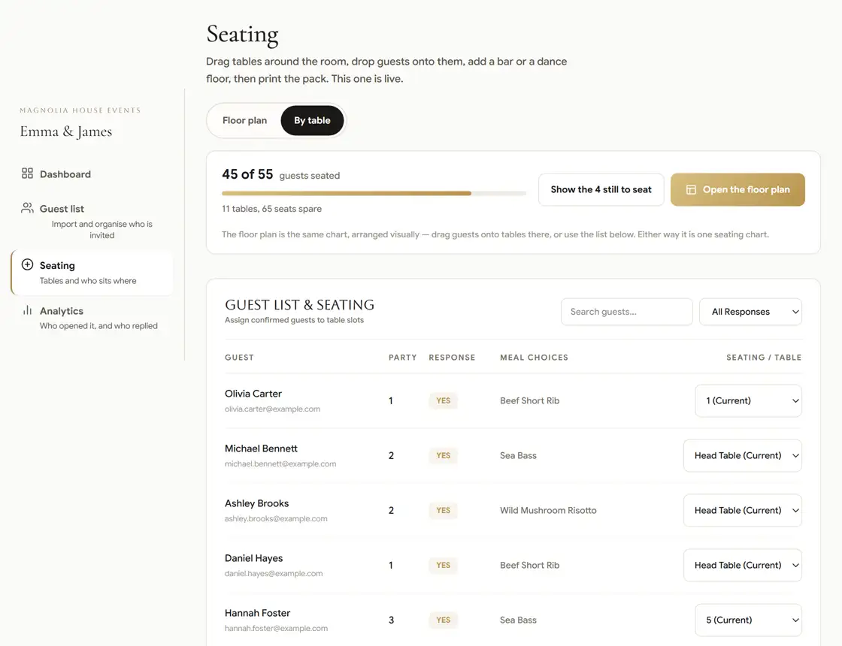Open the All Responses filter dropdown

(750, 312)
